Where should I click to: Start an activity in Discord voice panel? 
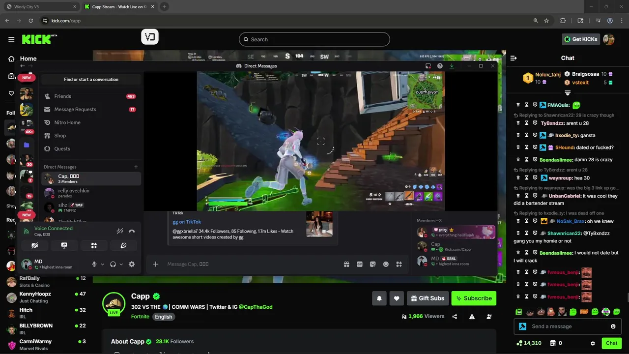[94, 245]
